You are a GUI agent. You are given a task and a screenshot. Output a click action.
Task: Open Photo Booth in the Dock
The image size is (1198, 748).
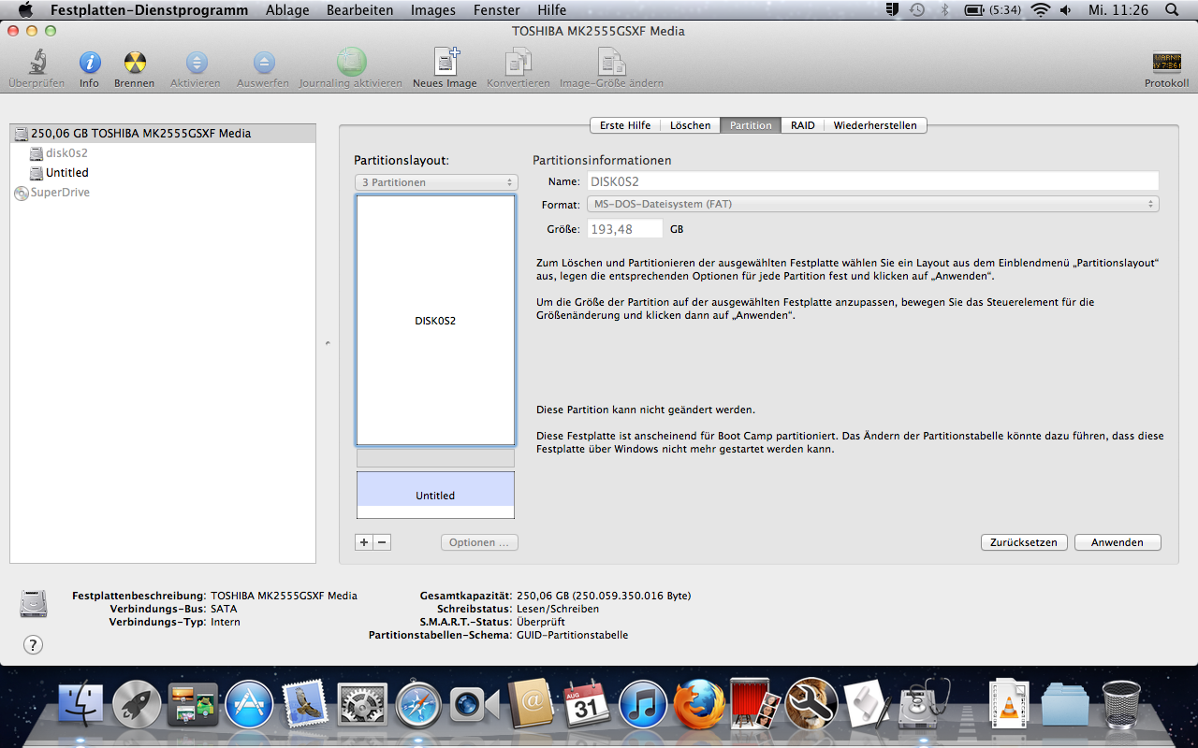tap(755, 704)
